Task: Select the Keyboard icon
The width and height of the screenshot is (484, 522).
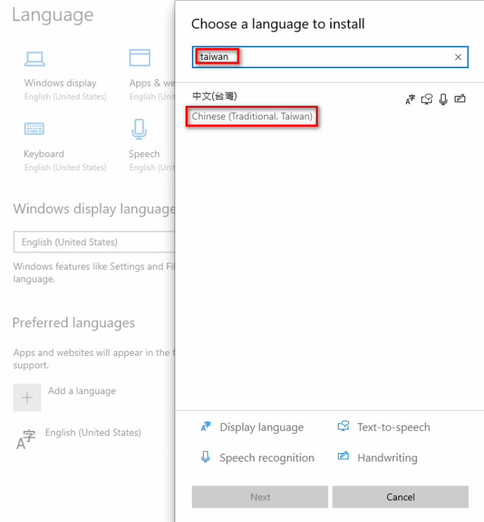Action: (x=34, y=129)
